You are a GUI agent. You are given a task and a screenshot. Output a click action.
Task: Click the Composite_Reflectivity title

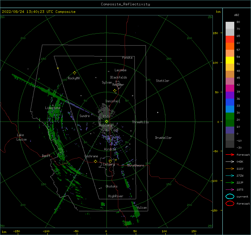pyautogui.click(x=126, y=4)
